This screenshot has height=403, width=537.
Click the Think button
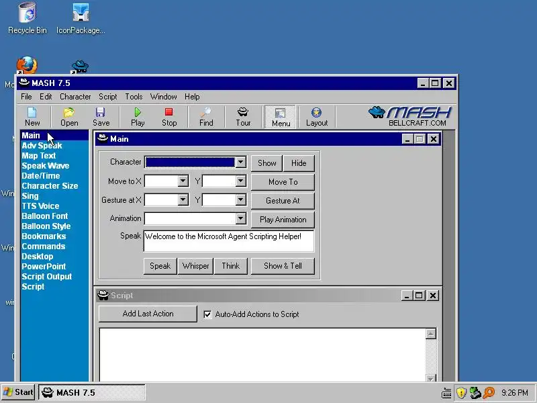coord(230,266)
